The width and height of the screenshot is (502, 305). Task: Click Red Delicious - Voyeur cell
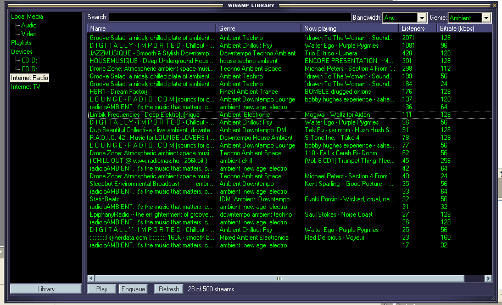(334, 237)
